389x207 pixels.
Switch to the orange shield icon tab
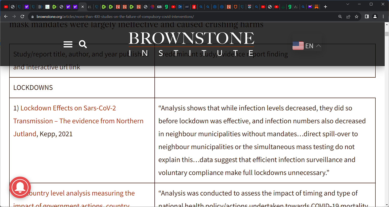235,7
